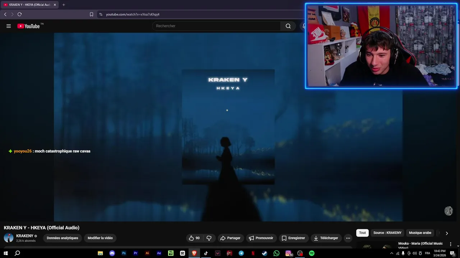This screenshot has width=460, height=258.
Task: Open Données analytiques for this video
Action: (x=63, y=238)
